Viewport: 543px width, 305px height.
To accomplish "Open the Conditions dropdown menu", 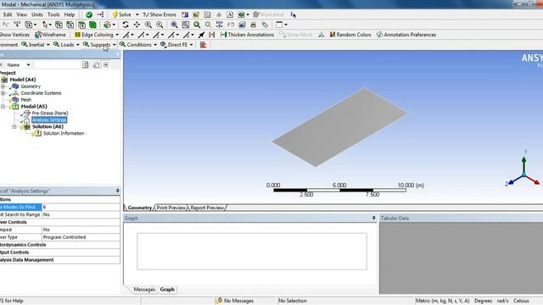I will (x=137, y=45).
